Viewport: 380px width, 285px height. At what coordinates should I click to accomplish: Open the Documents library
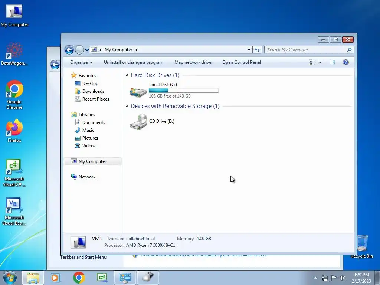[94, 122]
